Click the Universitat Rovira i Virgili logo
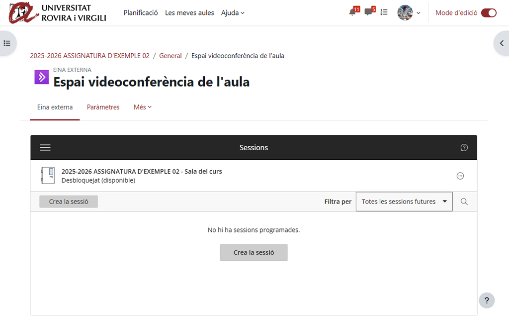The width and height of the screenshot is (509, 319). click(x=55, y=12)
